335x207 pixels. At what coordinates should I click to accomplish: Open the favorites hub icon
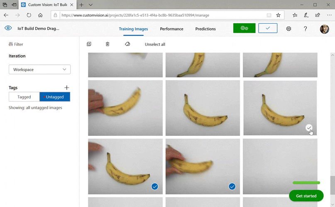(295, 15)
